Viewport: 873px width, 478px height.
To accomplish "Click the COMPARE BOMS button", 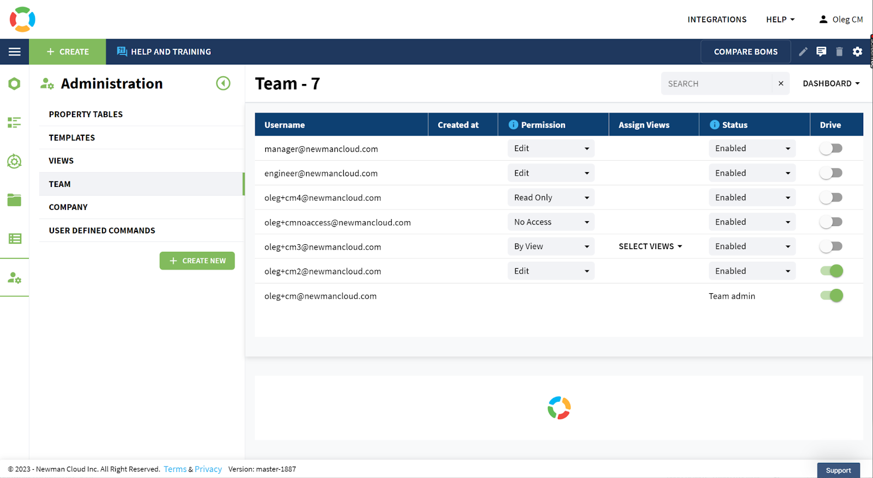I will click(x=746, y=52).
